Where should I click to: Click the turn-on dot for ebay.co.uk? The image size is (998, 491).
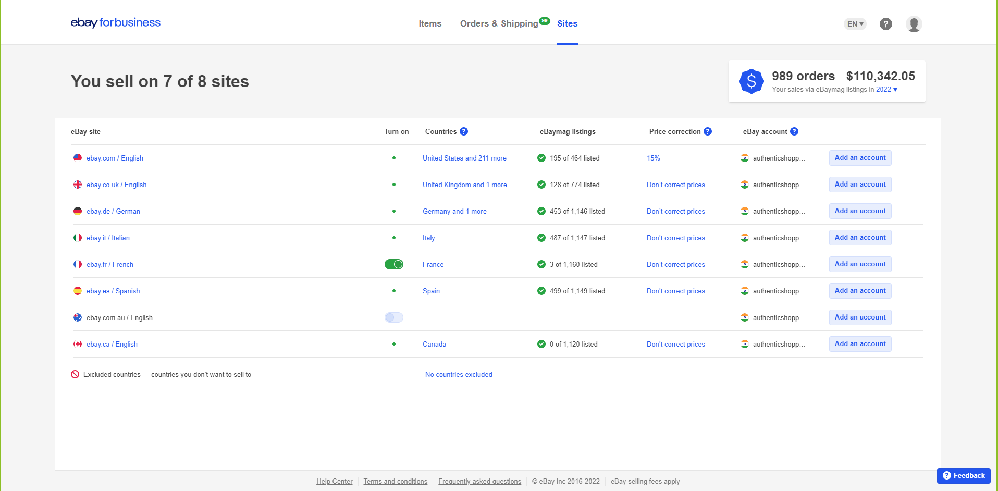[394, 185]
